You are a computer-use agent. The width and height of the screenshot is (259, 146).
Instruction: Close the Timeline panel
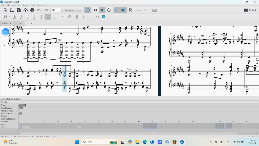(x=258, y=102)
